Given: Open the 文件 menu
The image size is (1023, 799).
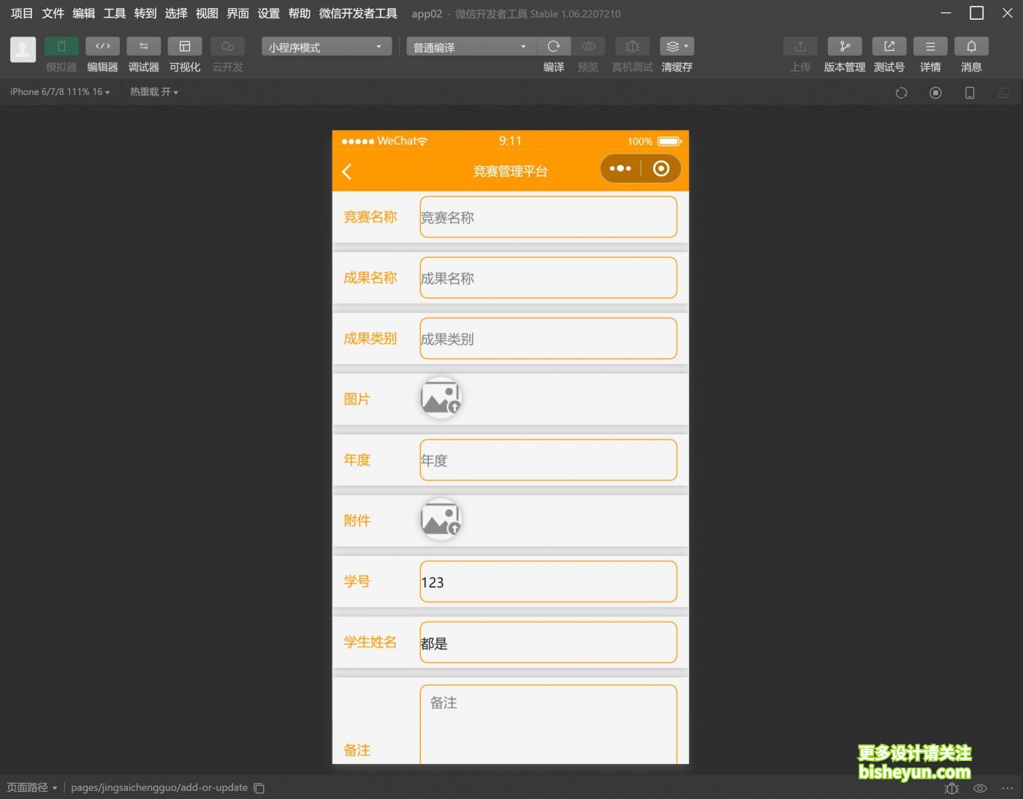Looking at the screenshot, I should coord(53,13).
